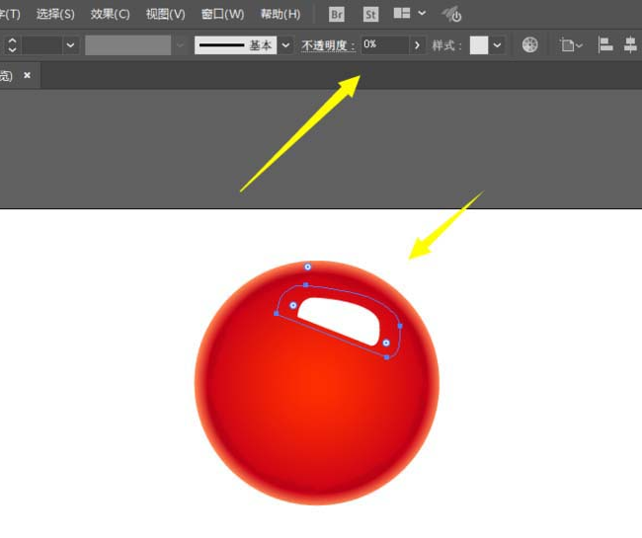Open the 视图(V) menu
This screenshot has width=642, height=538.
[165, 15]
